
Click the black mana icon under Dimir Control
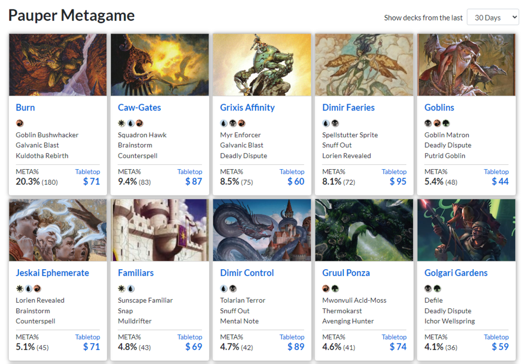[x=233, y=289]
